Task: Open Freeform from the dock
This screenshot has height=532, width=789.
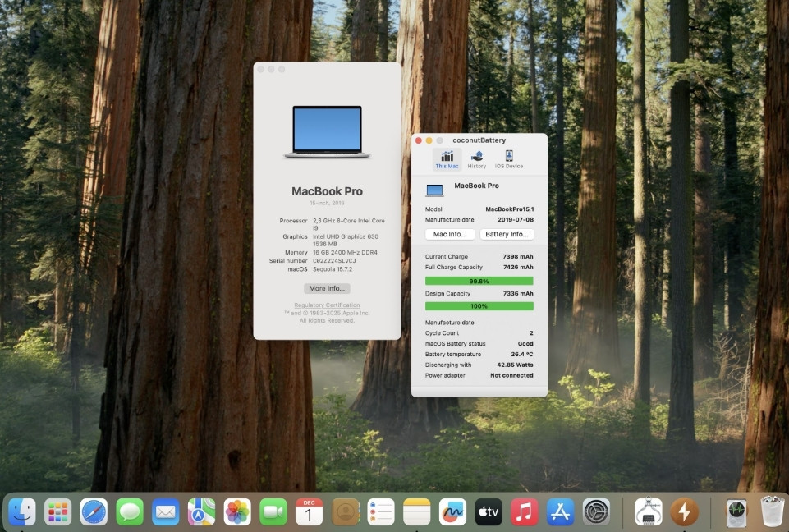Action: click(x=452, y=511)
